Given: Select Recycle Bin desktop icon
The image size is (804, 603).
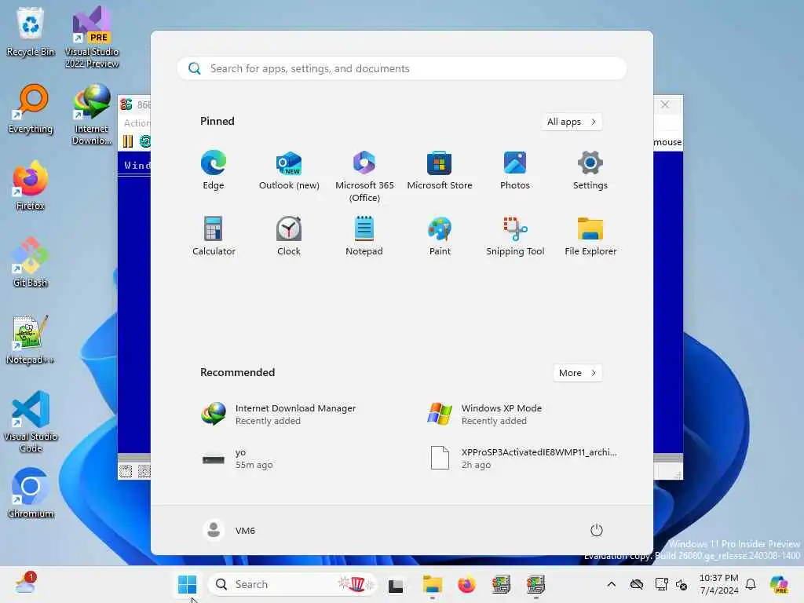Looking at the screenshot, I should click(31, 31).
